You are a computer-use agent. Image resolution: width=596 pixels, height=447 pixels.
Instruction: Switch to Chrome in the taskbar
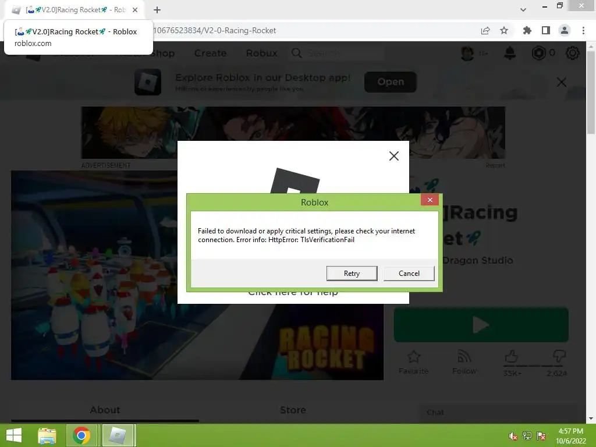tap(81, 435)
